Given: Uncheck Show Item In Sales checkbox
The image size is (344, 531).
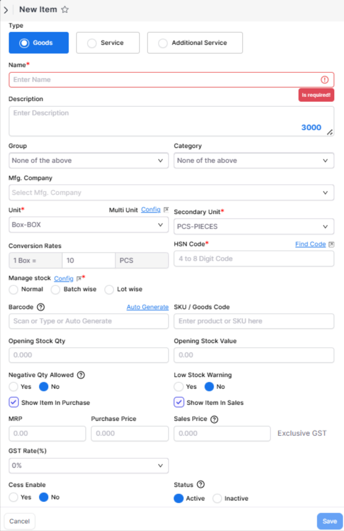Looking at the screenshot, I should (178, 403).
